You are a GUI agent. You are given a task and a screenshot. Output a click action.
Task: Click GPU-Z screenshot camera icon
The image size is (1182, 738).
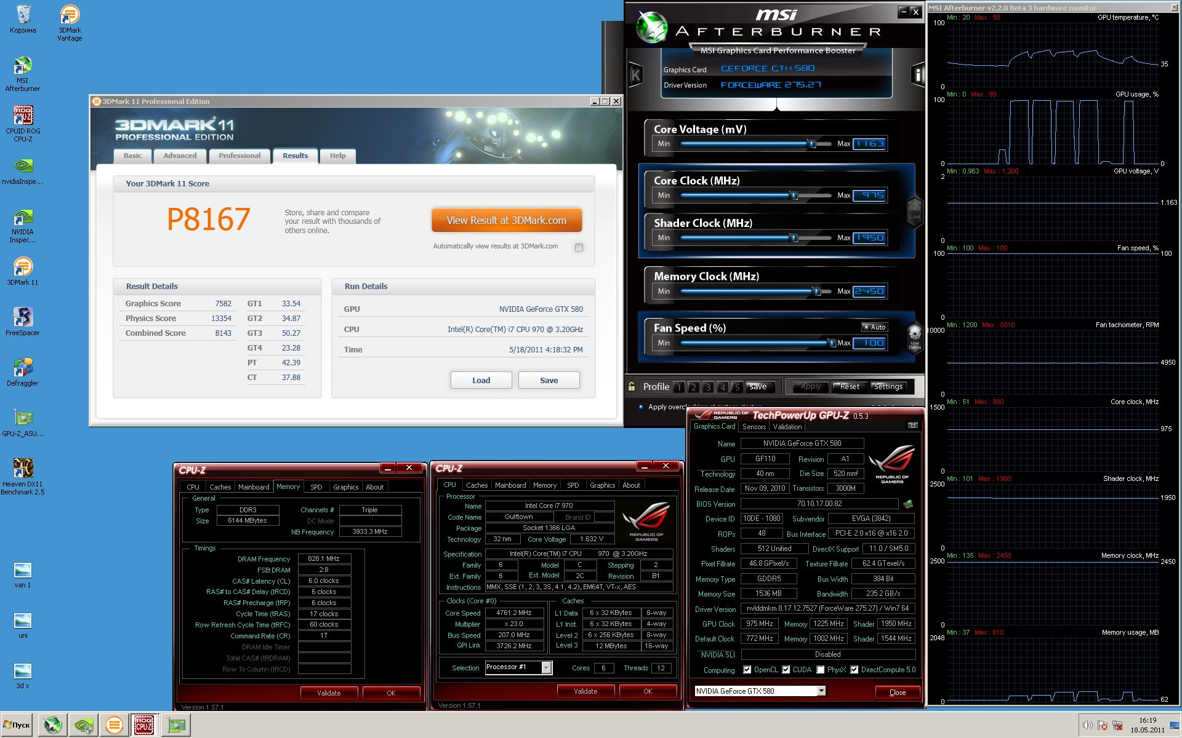pos(912,426)
